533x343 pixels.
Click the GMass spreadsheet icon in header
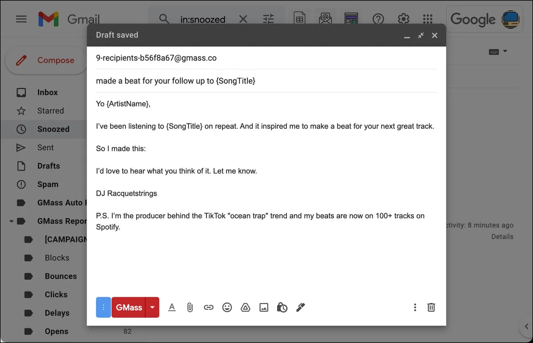pyautogui.click(x=299, y=19)
